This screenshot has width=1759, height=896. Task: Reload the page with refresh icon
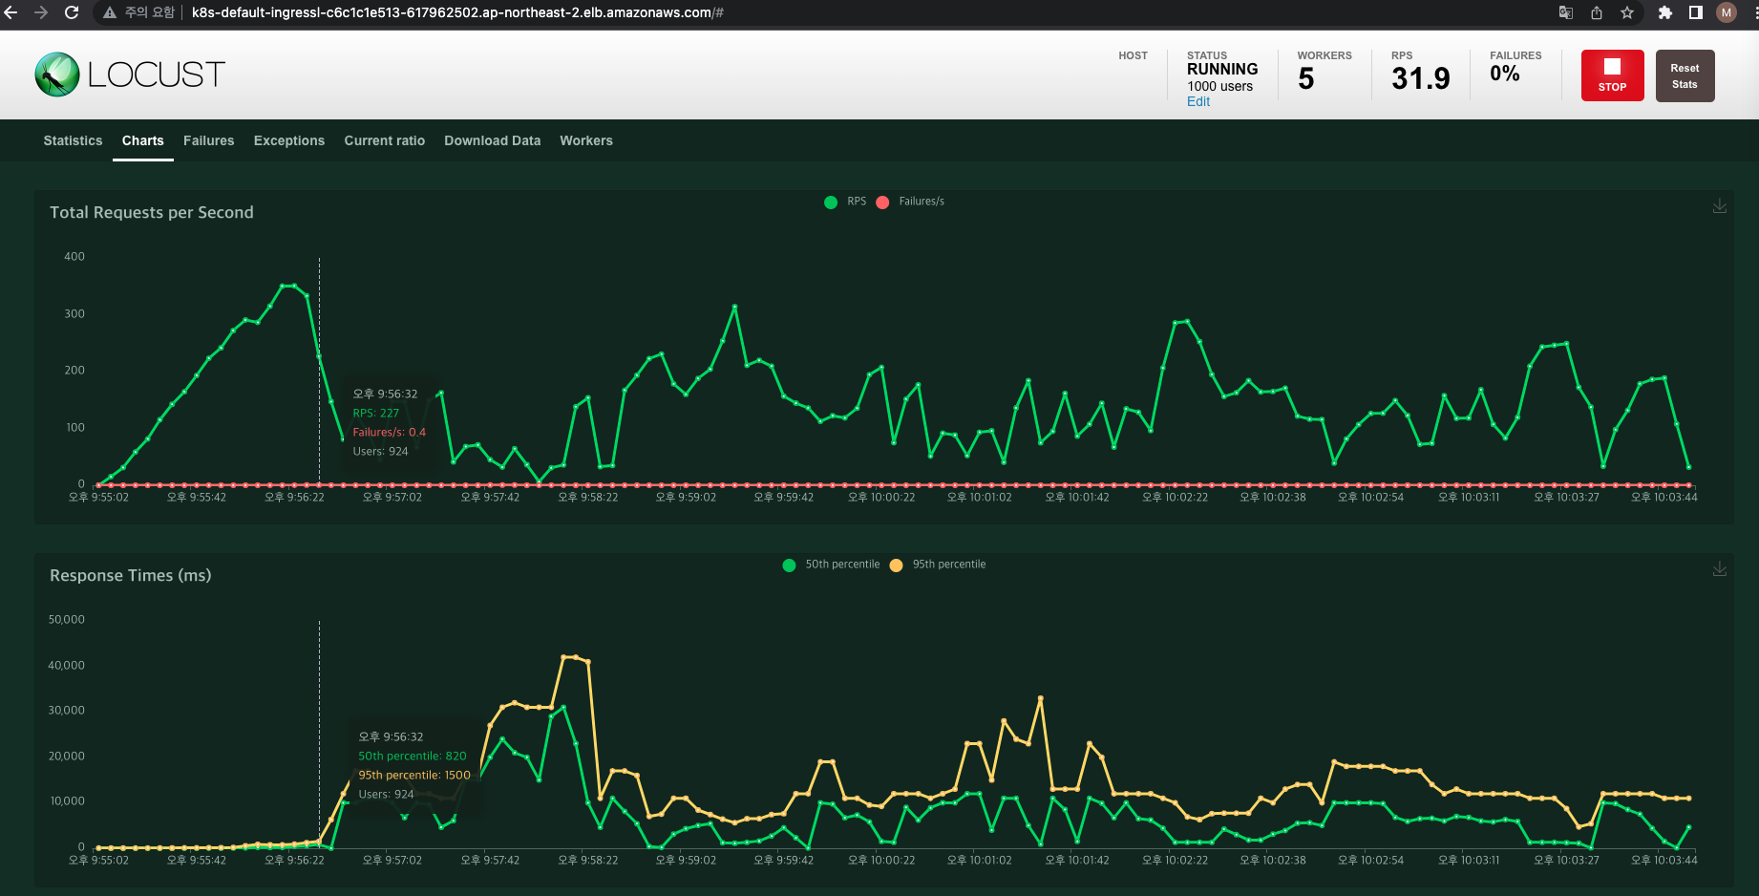72,12
